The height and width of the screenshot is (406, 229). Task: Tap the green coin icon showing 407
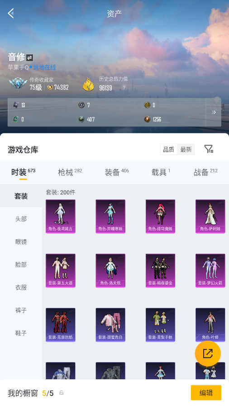(81, 119)
